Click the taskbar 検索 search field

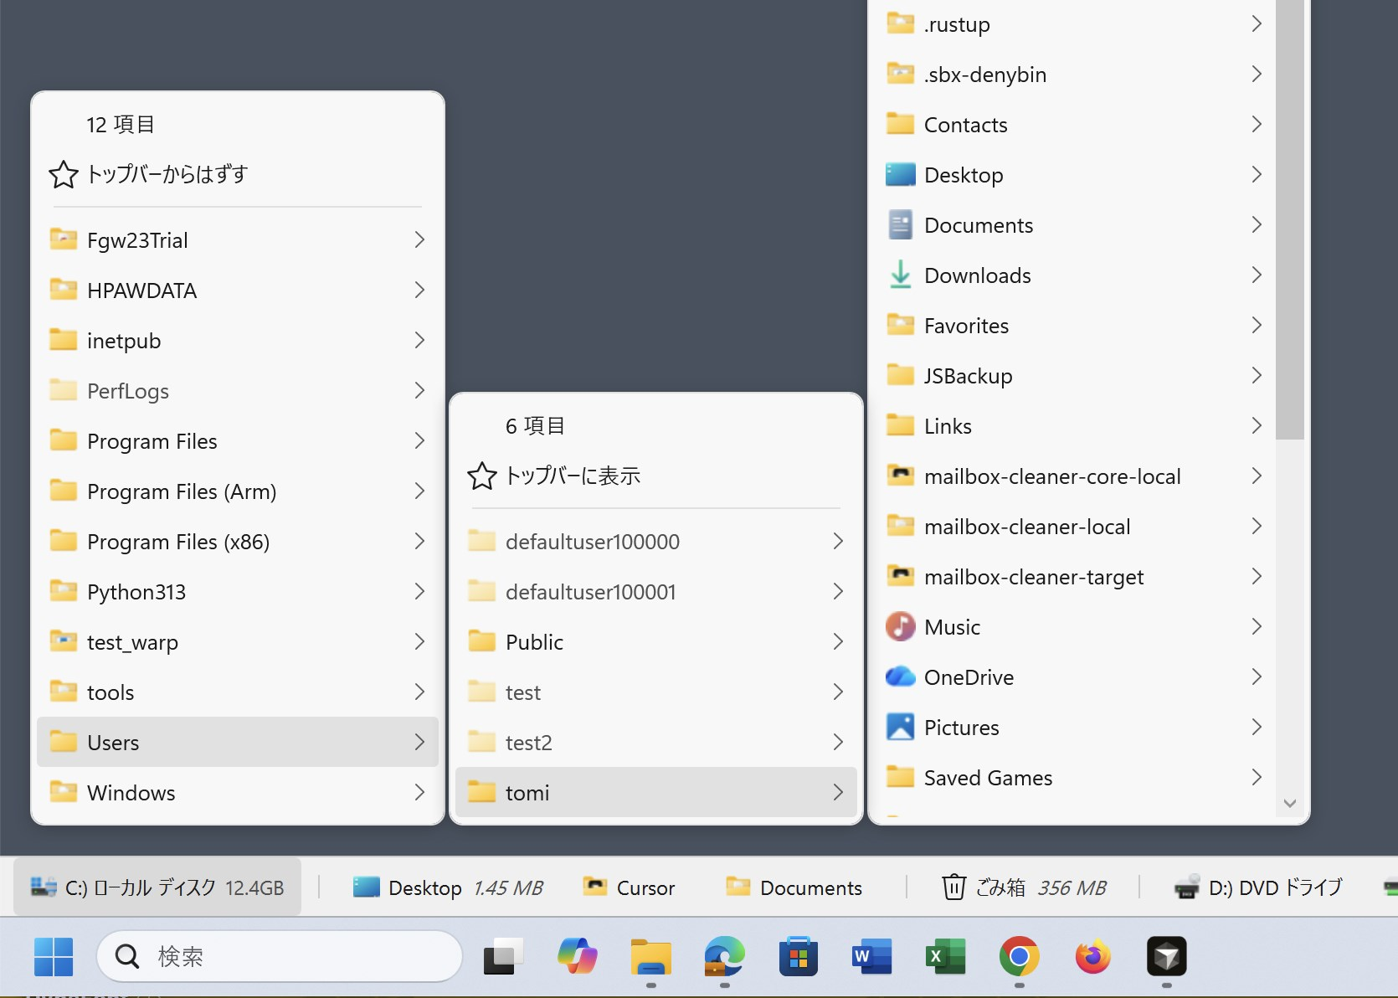point(280,956)
